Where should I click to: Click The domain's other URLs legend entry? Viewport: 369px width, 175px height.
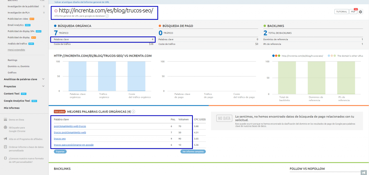point(345,56)
